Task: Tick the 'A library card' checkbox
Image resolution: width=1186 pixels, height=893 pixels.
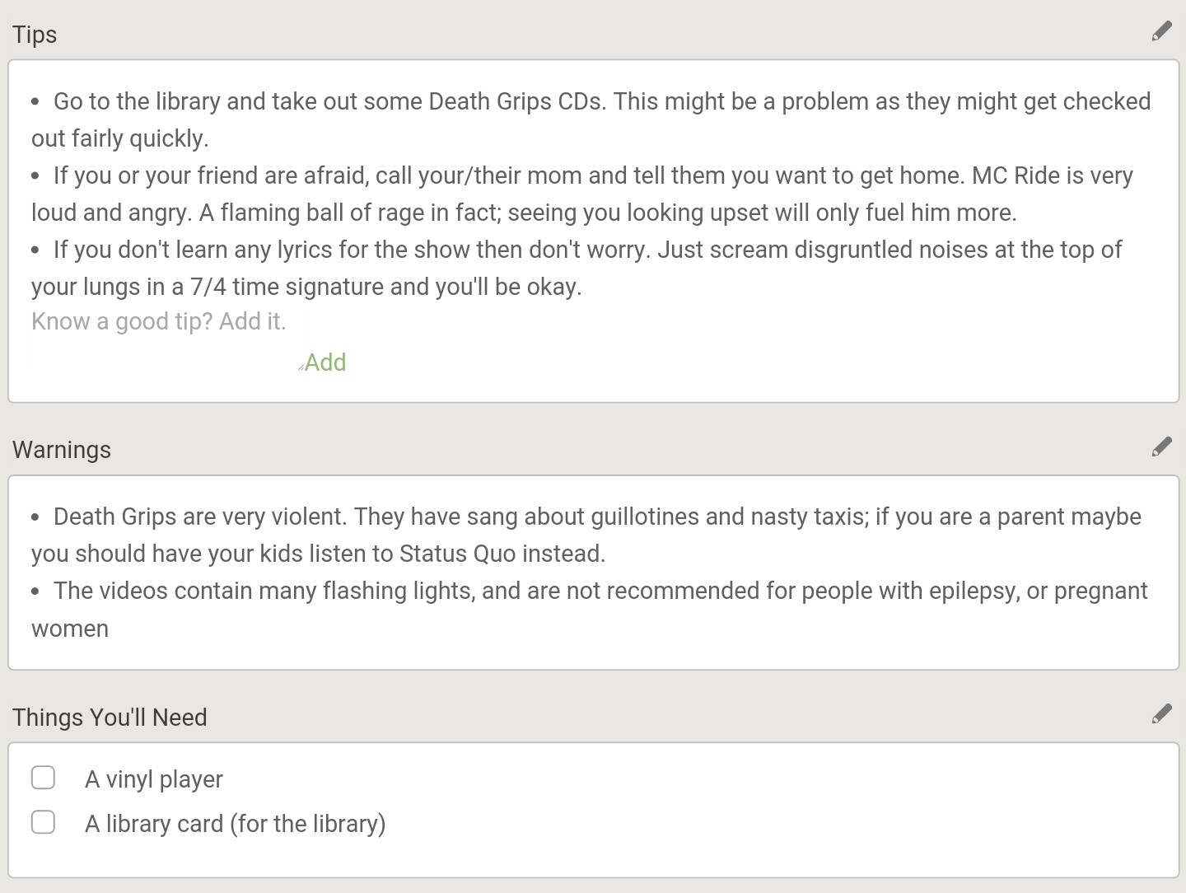Action: coord(43,822)
